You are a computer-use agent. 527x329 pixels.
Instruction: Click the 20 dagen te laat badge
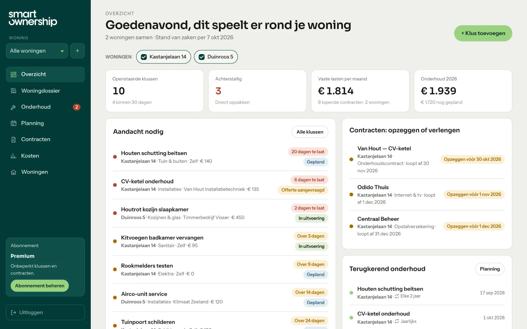pos(308,152)
